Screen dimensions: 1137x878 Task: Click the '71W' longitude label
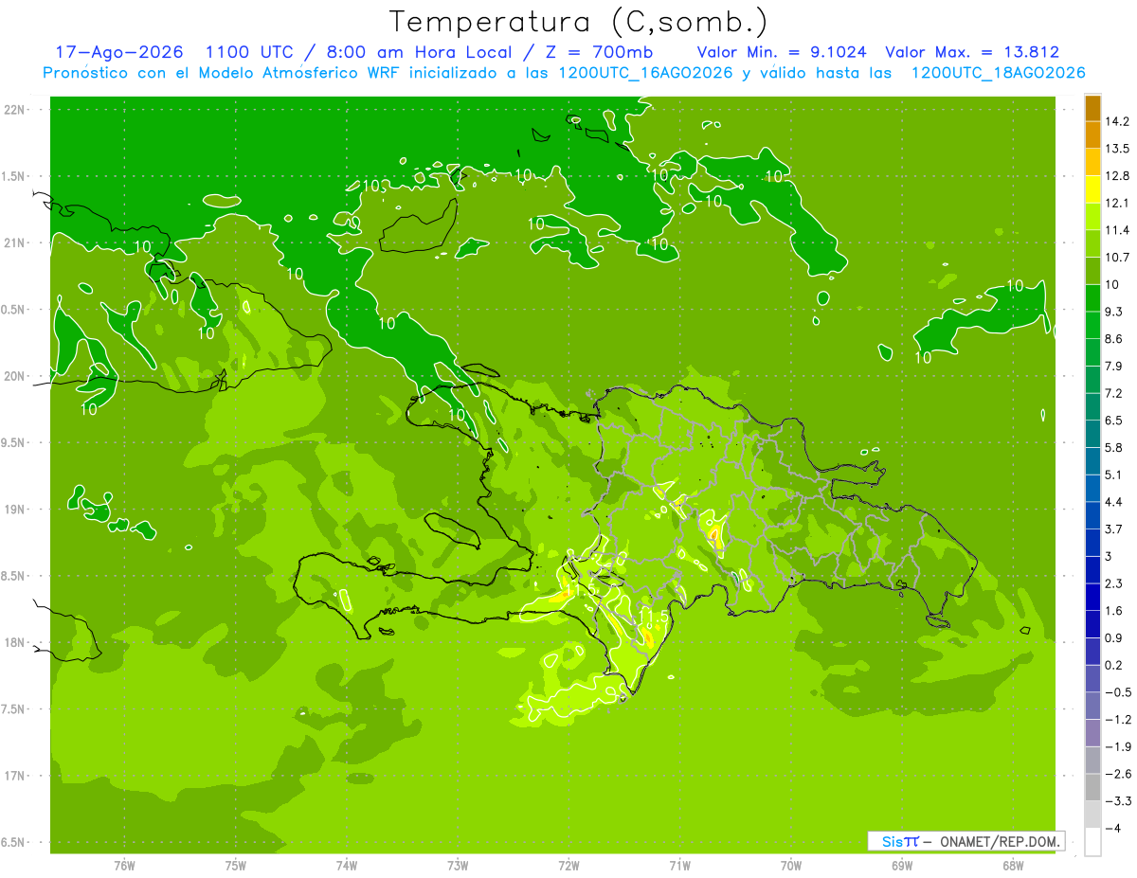679,865
